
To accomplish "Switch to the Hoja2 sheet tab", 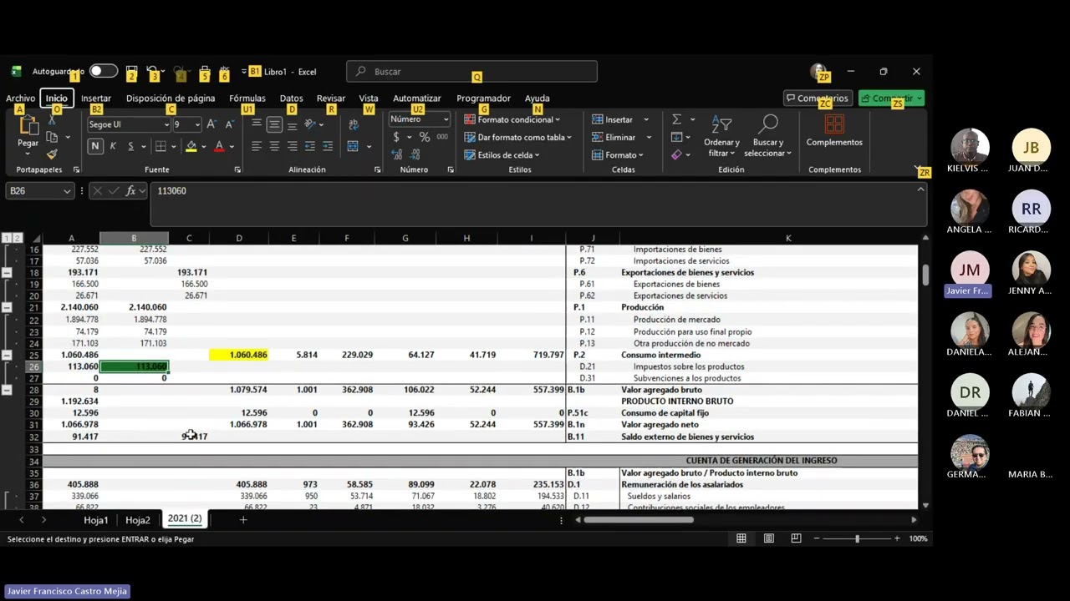I will pyautogui.click(x=138, y=520).
